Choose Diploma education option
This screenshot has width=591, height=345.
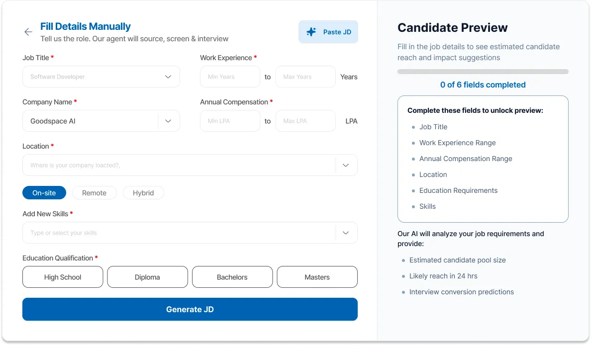[147, 277]
